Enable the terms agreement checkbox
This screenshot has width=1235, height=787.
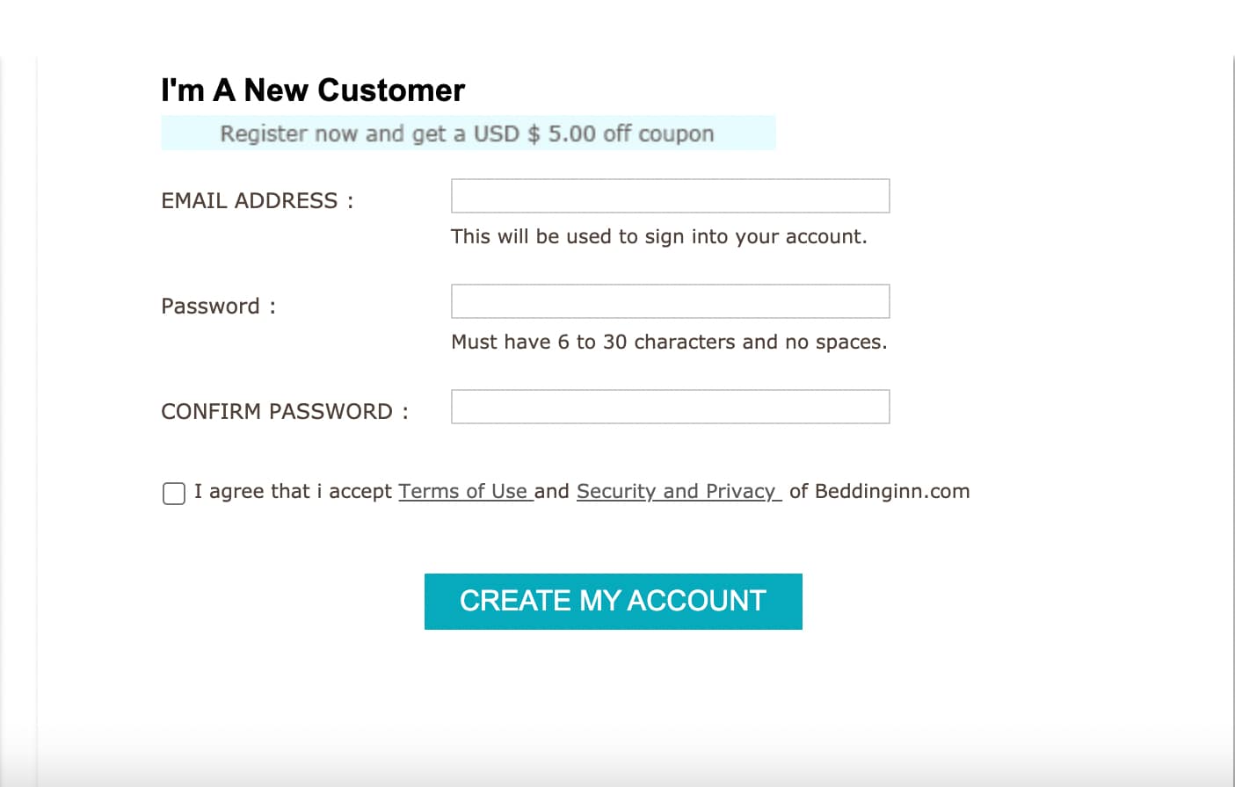click(173, 494)
